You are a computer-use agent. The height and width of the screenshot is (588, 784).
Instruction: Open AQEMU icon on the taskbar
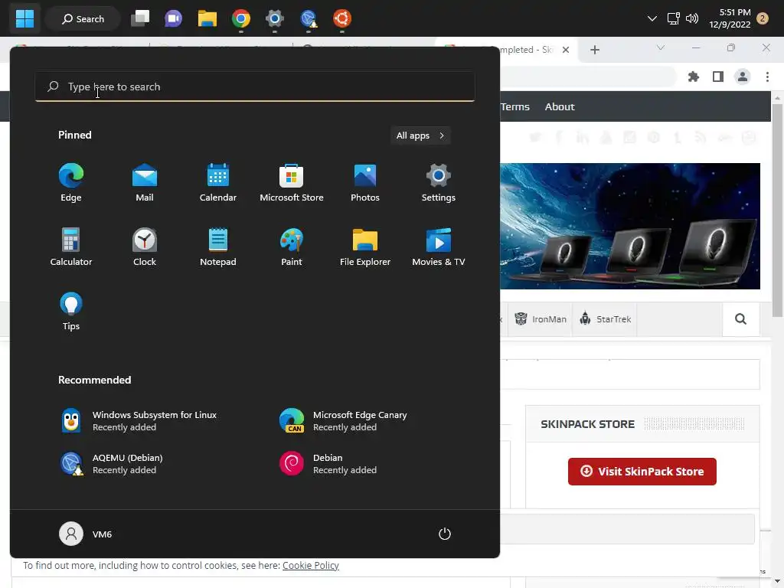tap(309, 19)
